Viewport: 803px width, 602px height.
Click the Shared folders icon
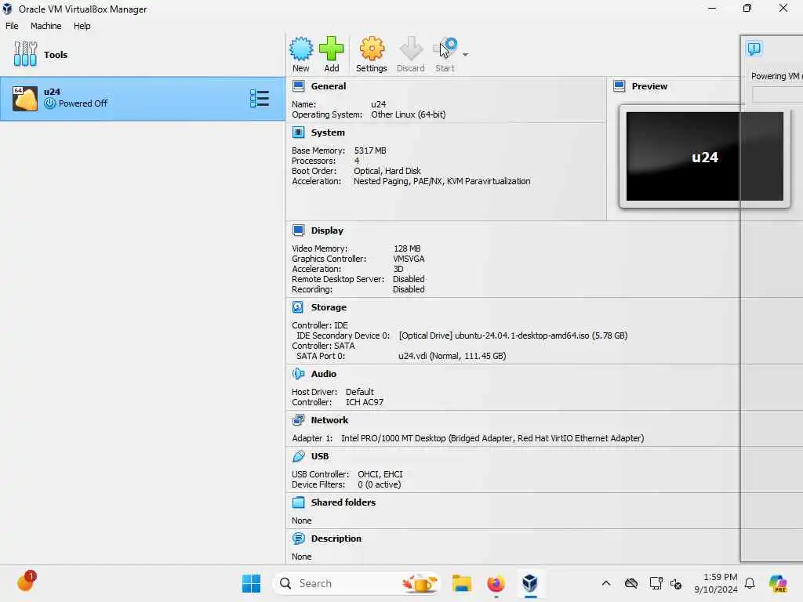299,502
